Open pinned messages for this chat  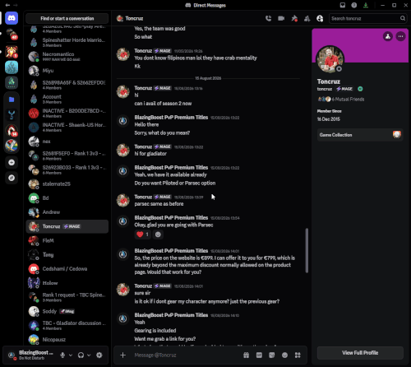click(294, 18)
